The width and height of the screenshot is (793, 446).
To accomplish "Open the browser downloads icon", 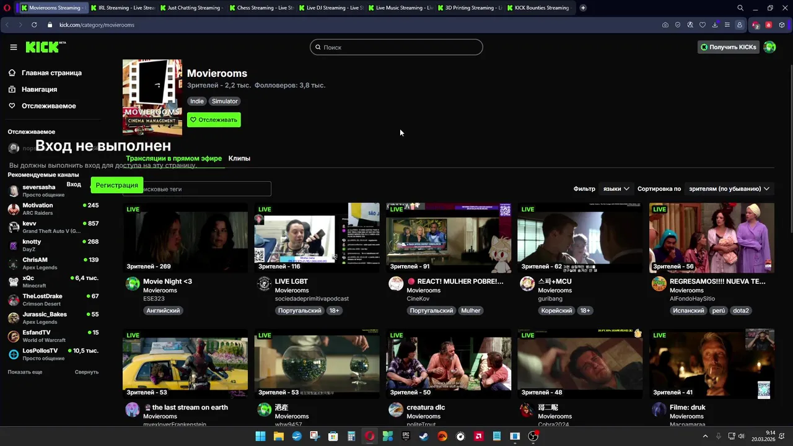I will 715,25.
